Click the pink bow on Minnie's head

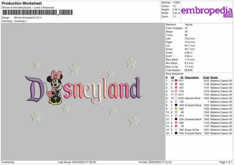pos(56,75)
